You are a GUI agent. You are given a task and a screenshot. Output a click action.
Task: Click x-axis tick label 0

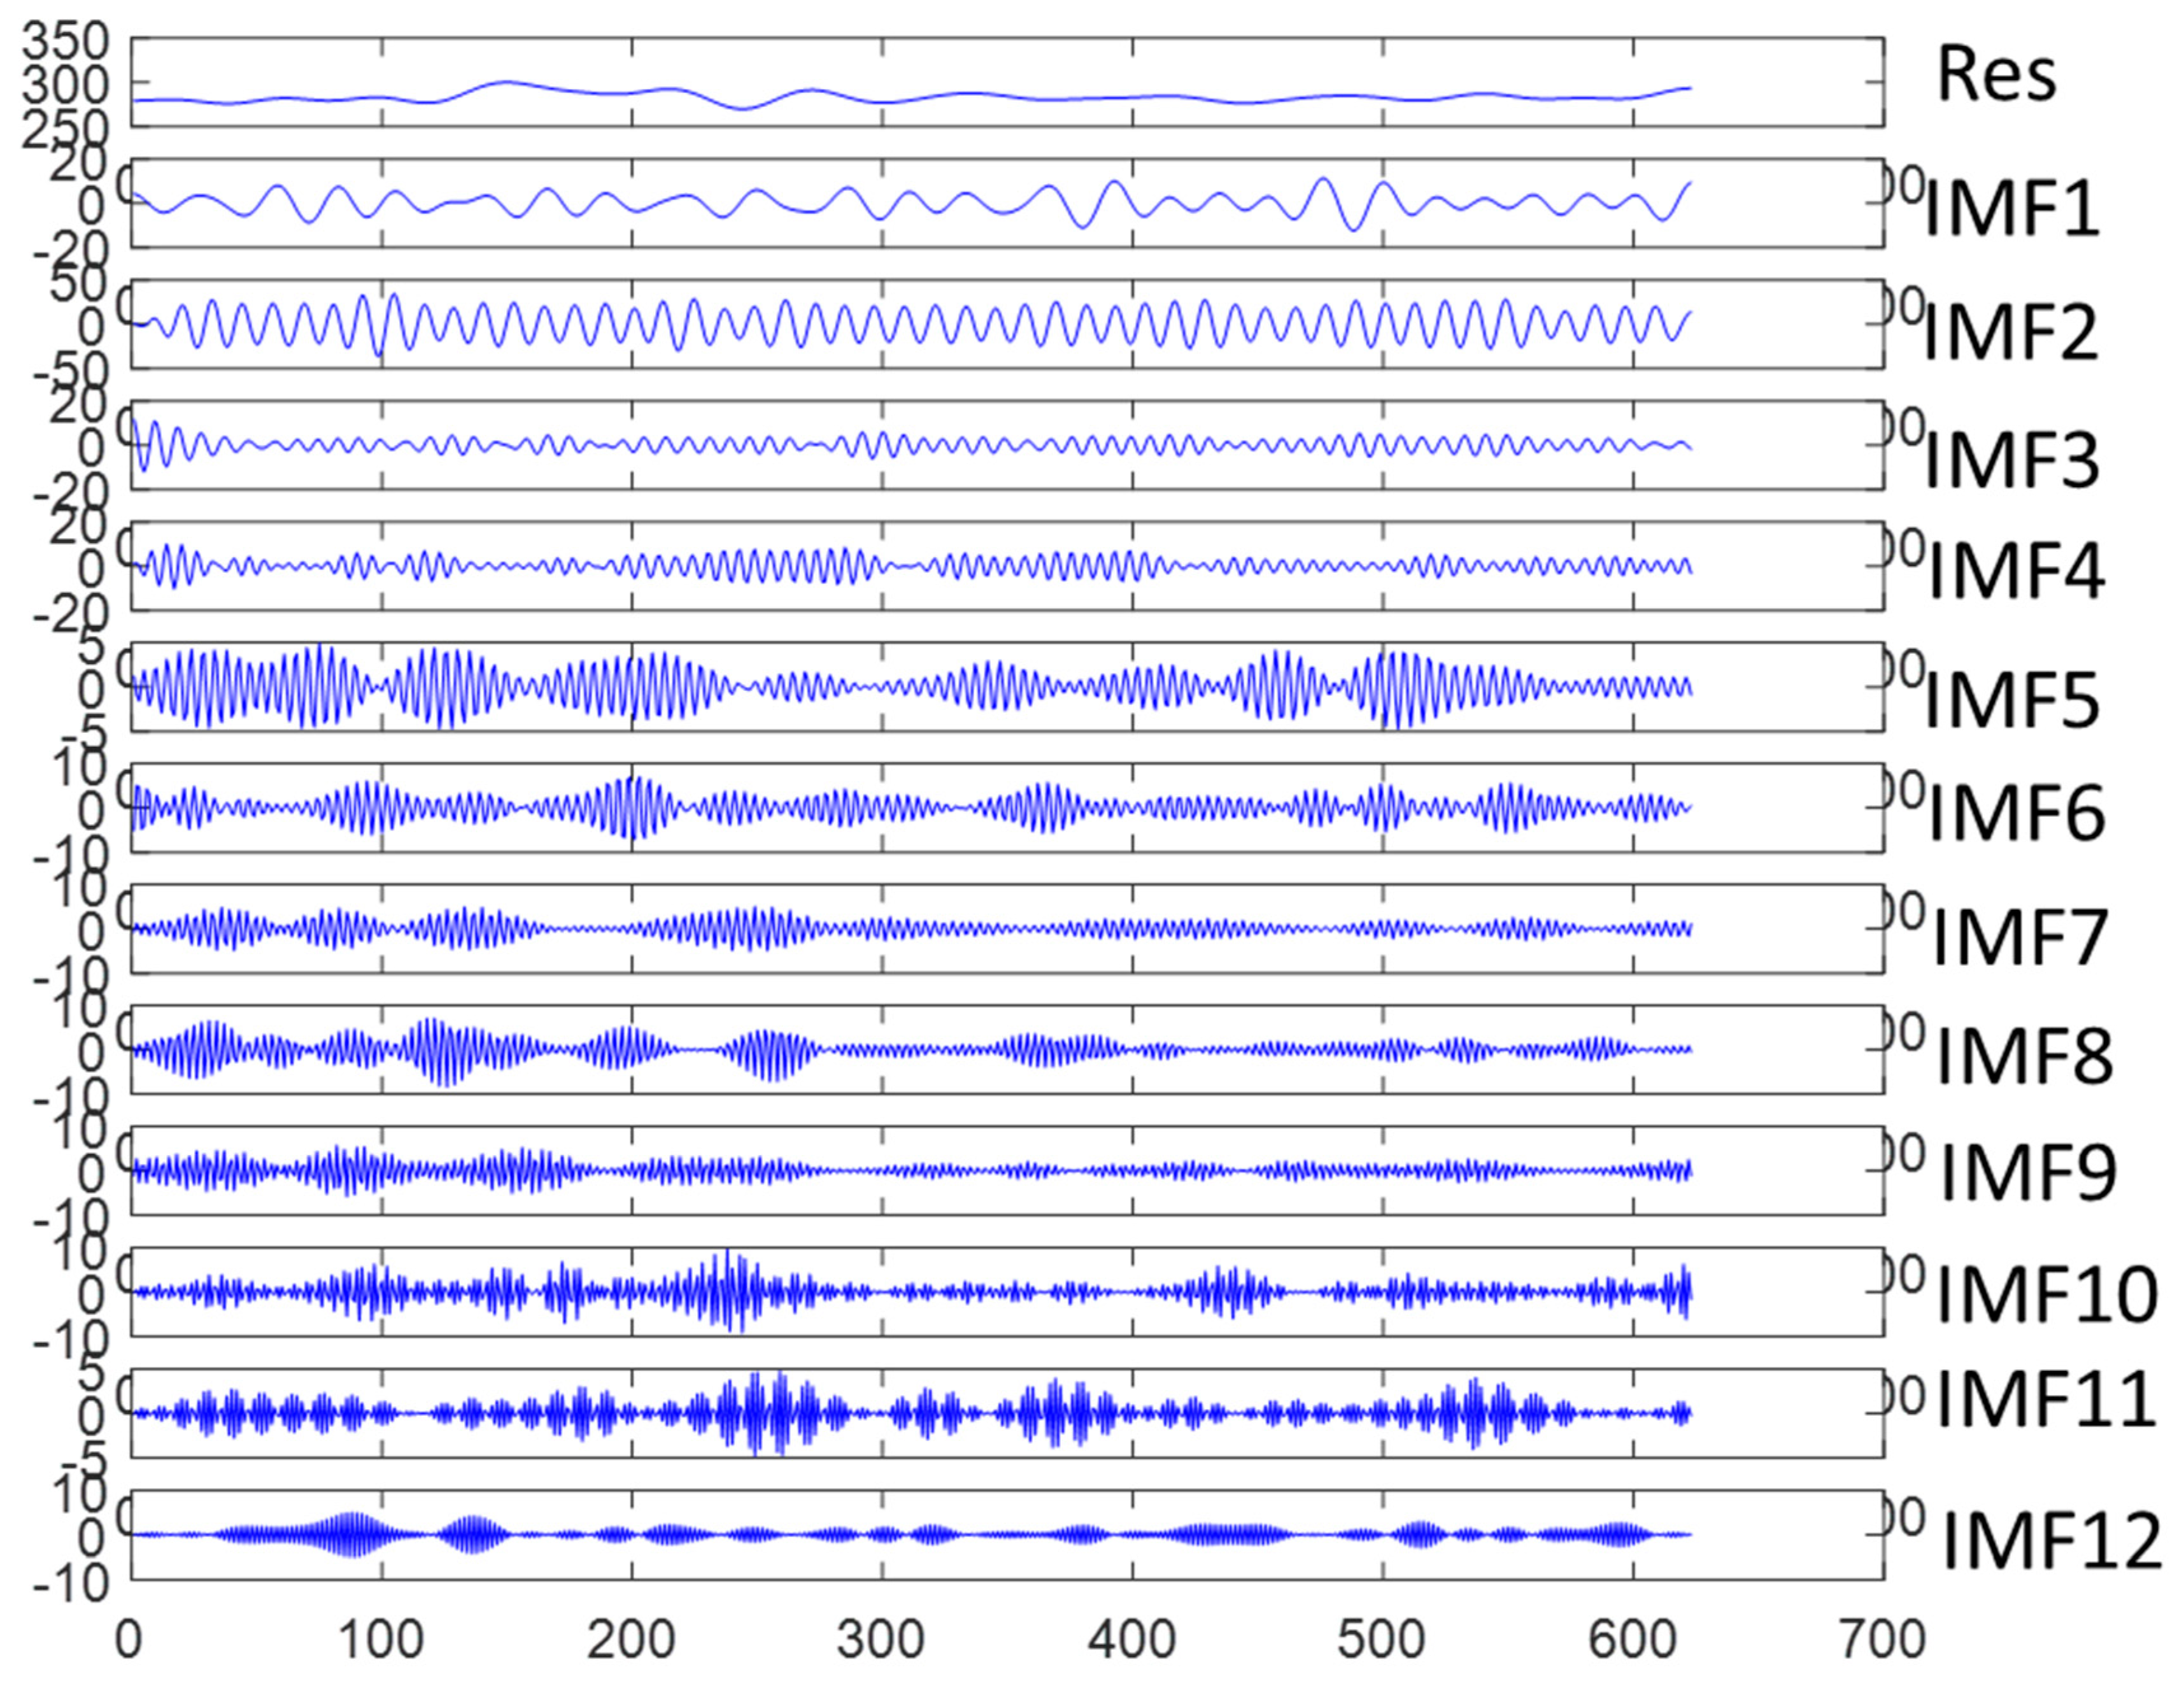(x=129, y=1639)
